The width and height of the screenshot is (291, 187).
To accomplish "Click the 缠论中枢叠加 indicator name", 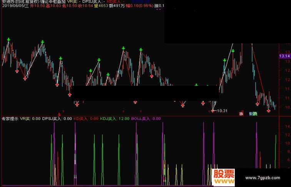I will (x=53, y=2).
